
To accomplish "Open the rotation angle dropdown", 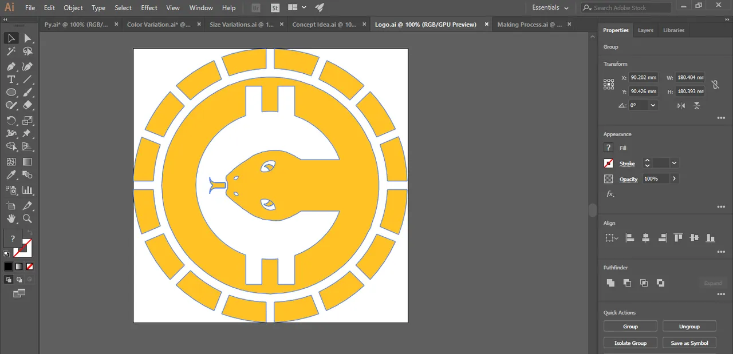I will 653,106.
